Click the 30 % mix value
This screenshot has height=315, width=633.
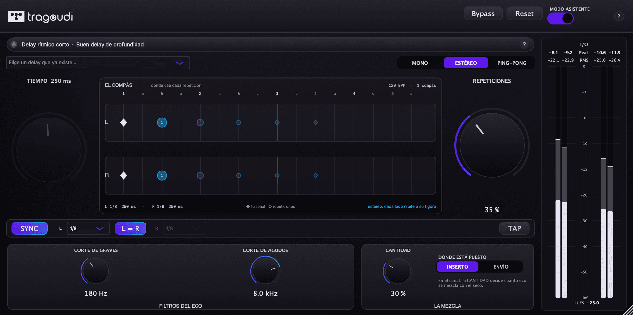click(x=398, y=293)
